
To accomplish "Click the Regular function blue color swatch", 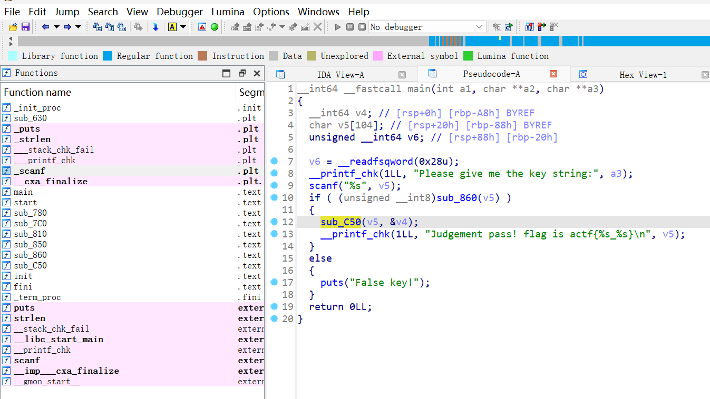I will 108,56.
